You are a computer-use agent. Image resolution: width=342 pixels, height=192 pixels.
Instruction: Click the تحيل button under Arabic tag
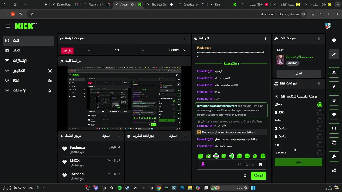coord(298,73)
